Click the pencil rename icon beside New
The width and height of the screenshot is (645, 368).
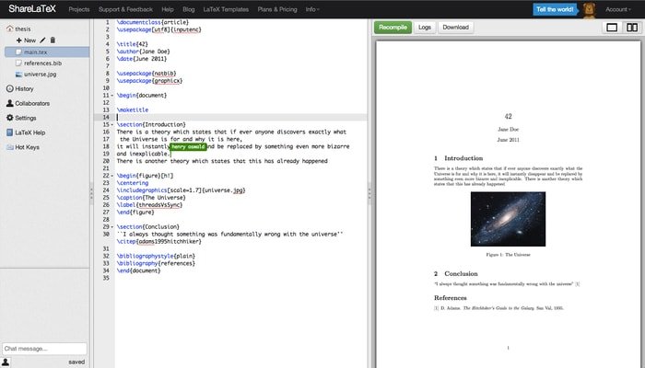[42, 40]
